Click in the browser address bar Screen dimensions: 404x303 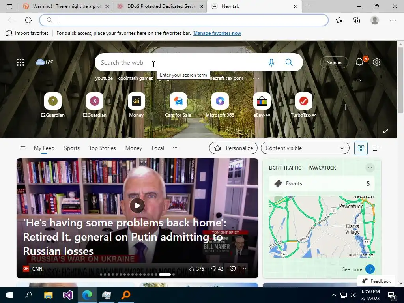pyautogui.click(x=184, y=20)
